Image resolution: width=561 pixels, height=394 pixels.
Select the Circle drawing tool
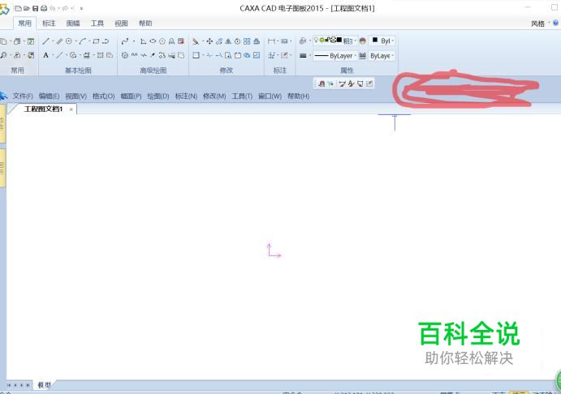point(69,41)
